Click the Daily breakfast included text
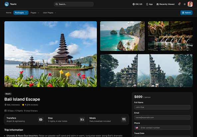 pos(100,121)
